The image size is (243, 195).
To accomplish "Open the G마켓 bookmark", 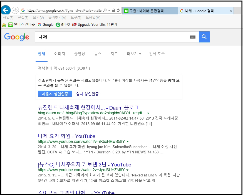I will click(x=63, y=25).
